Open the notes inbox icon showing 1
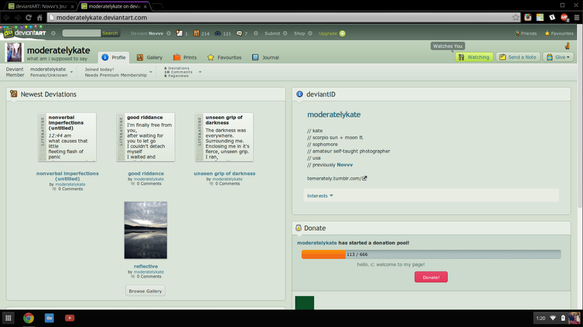583x327 pixels. [179, 33]
